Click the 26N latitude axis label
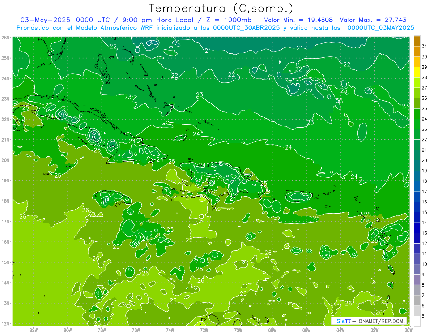 [5, 38]
